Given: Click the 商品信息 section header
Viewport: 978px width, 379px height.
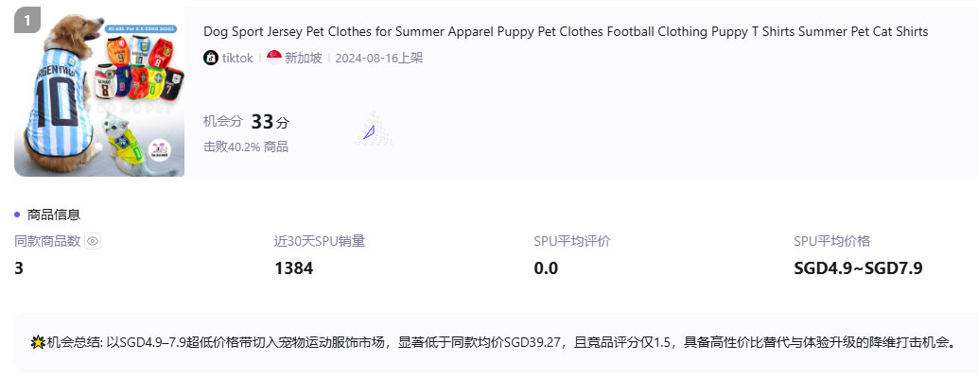Looking at the screenshot, I should pos(54,215).
